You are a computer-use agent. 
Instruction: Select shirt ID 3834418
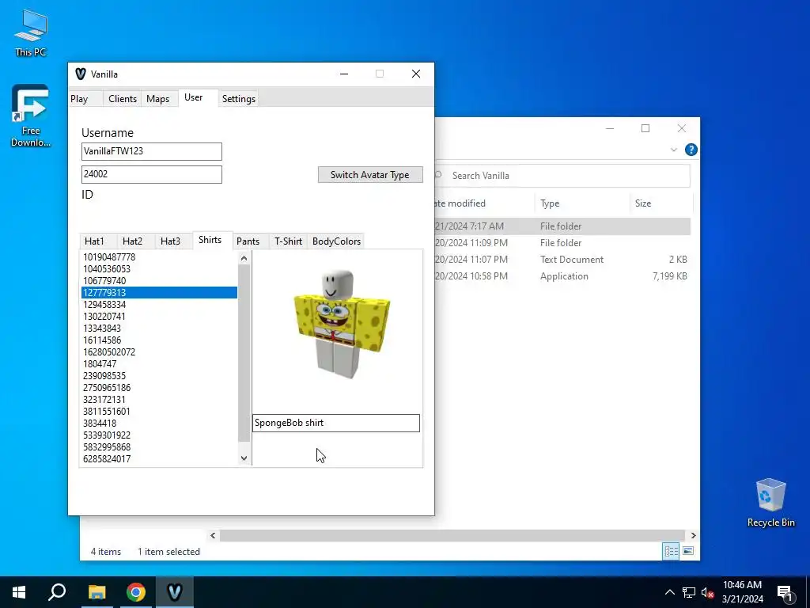click(159, 424)
